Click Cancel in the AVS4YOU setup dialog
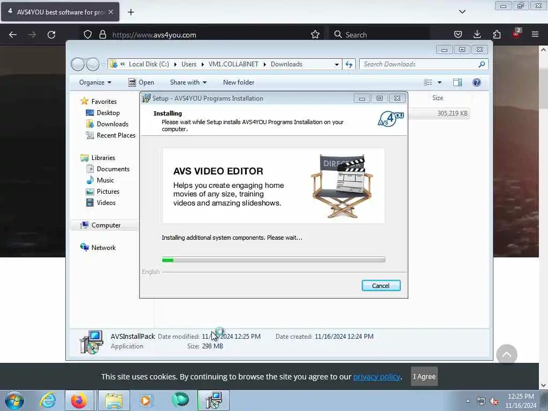This screenshot has width=548, height=411. 381,286
